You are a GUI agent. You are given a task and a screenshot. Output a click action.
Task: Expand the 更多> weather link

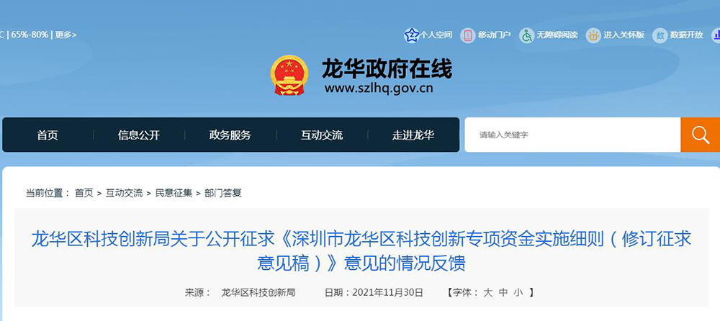pyautogui.click(x=66, y=35)
